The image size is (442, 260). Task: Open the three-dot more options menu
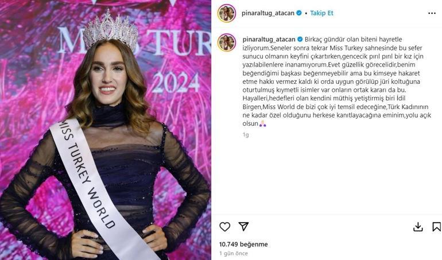click(x=432, y=13)
